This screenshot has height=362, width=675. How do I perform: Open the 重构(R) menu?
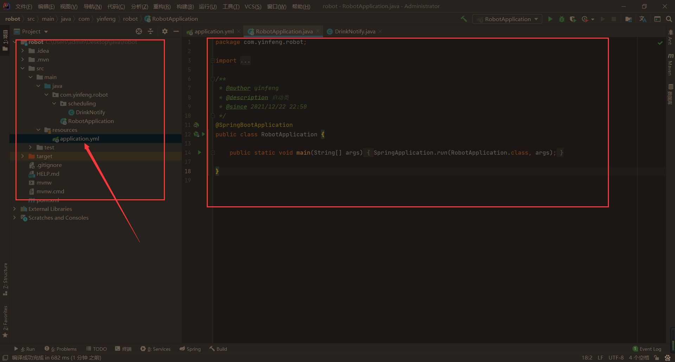click(162, 6)
